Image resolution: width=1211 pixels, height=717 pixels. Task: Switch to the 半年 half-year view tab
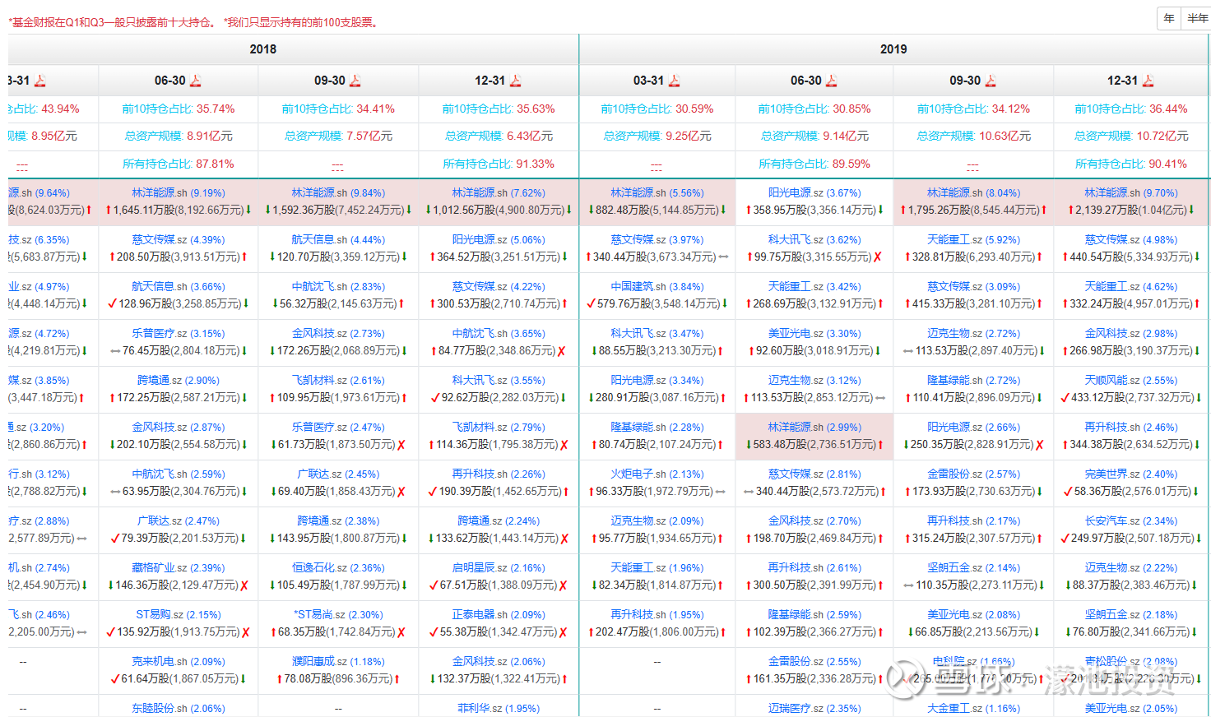click(x=1197, y=18)
